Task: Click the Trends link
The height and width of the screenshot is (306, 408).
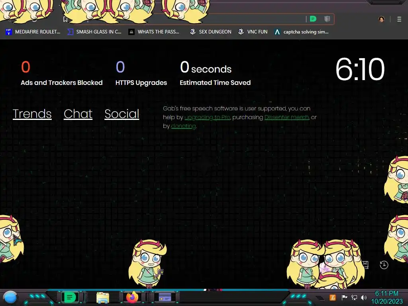Action: [32, 114]
